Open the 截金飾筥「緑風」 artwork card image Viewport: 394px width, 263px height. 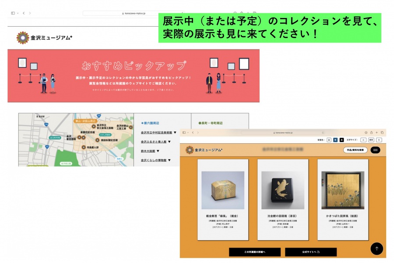223,190
